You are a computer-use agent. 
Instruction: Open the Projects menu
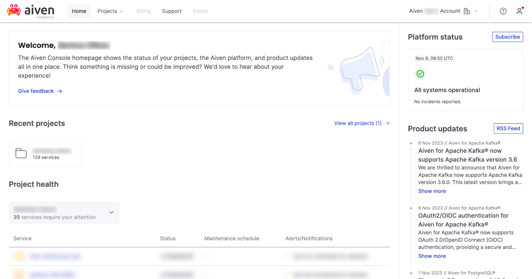point(110,11)
